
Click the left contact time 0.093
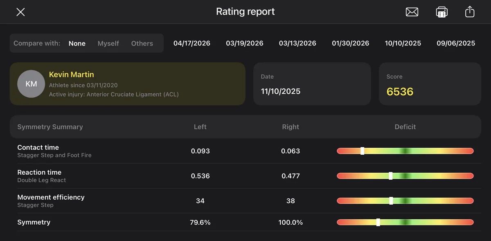click(x=200, y=151)
